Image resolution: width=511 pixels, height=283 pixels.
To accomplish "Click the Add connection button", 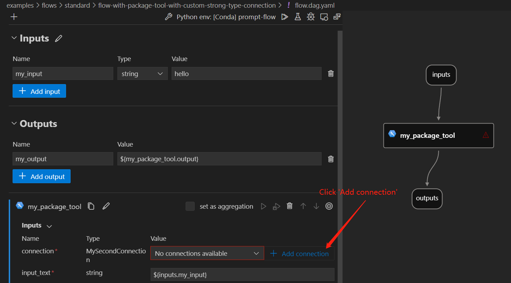I will pyautogui.click(x=300, y=254).
